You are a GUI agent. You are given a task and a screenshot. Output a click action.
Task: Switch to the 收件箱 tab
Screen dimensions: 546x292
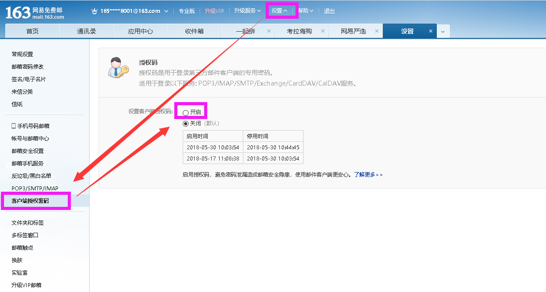point(194,31)
